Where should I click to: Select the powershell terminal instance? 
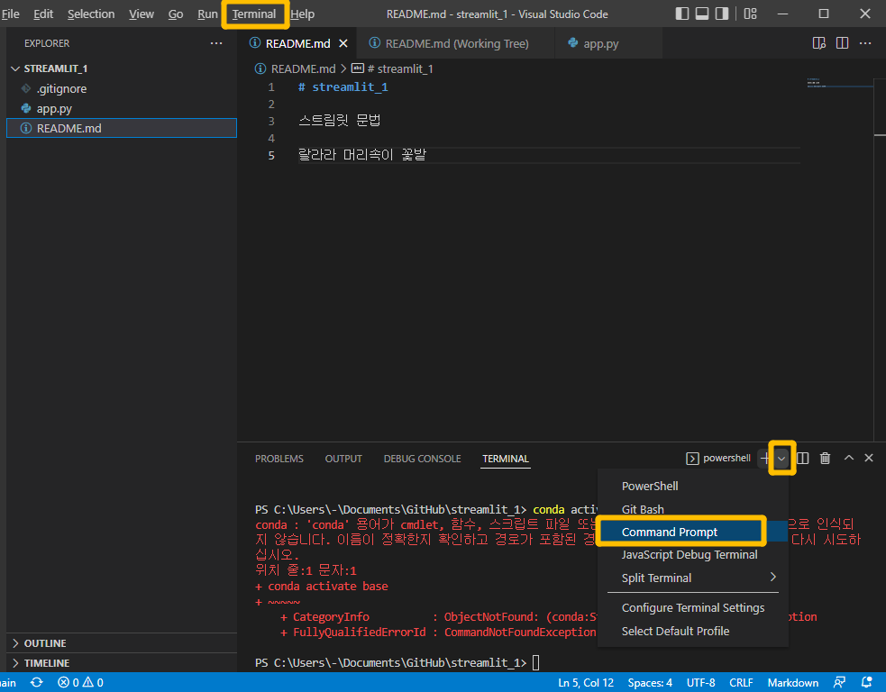click(718, 458)
